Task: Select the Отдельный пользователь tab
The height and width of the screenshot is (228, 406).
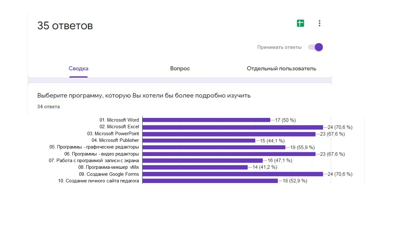Action: (x=281, y=68)
